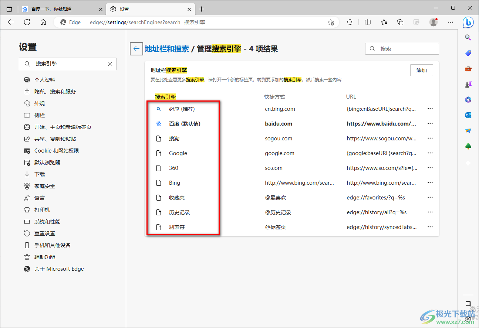Open a new tab with plus button
479x328 pixels.
click(201, 9)
